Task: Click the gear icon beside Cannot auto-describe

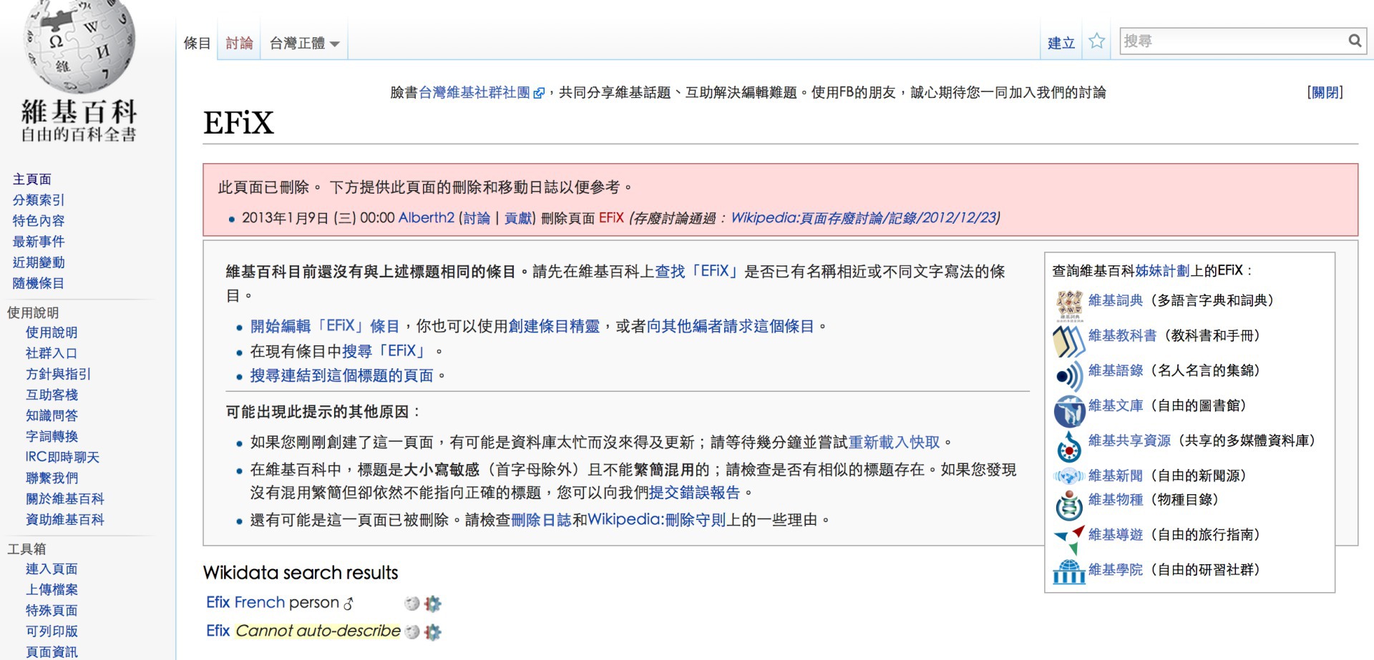Action: (432, 632)
